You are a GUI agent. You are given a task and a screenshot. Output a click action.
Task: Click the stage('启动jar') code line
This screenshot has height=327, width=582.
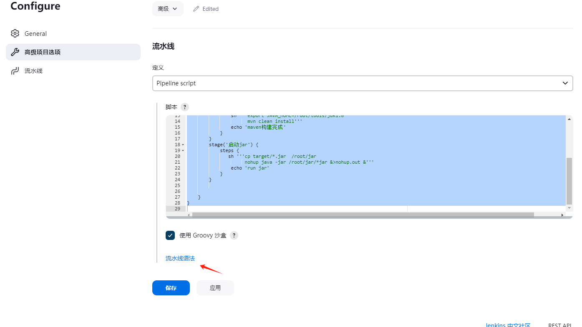point(234,145)
